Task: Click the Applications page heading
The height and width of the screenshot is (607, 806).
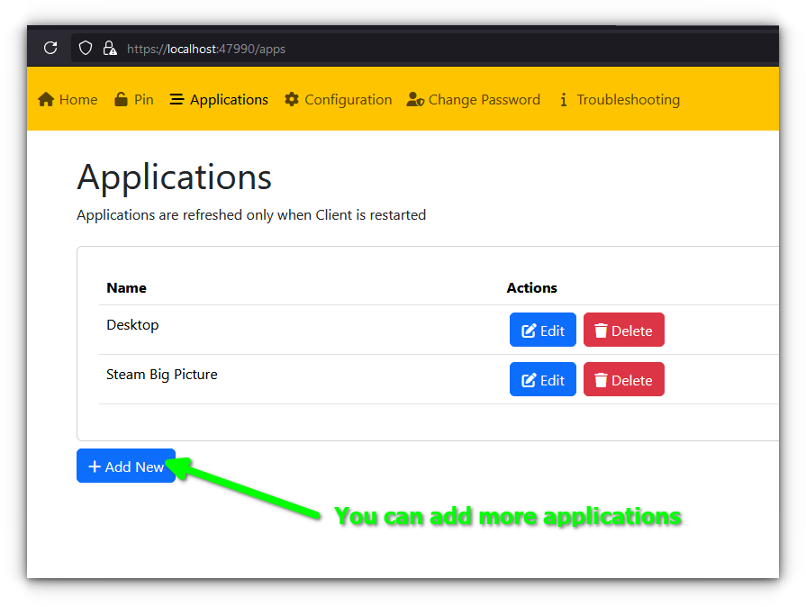Action: (175, 177)
